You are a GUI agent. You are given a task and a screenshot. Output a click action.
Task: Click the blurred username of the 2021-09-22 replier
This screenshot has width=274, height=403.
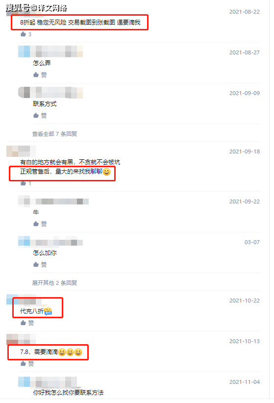pyautogui.click(x=62, y=201)
